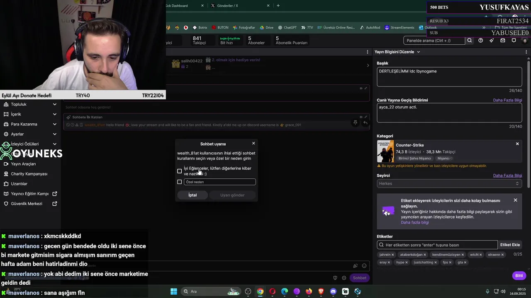This screenshot has height=298, width=531.
Task: Click the tag search input field
Action: (x=437, y=245)
